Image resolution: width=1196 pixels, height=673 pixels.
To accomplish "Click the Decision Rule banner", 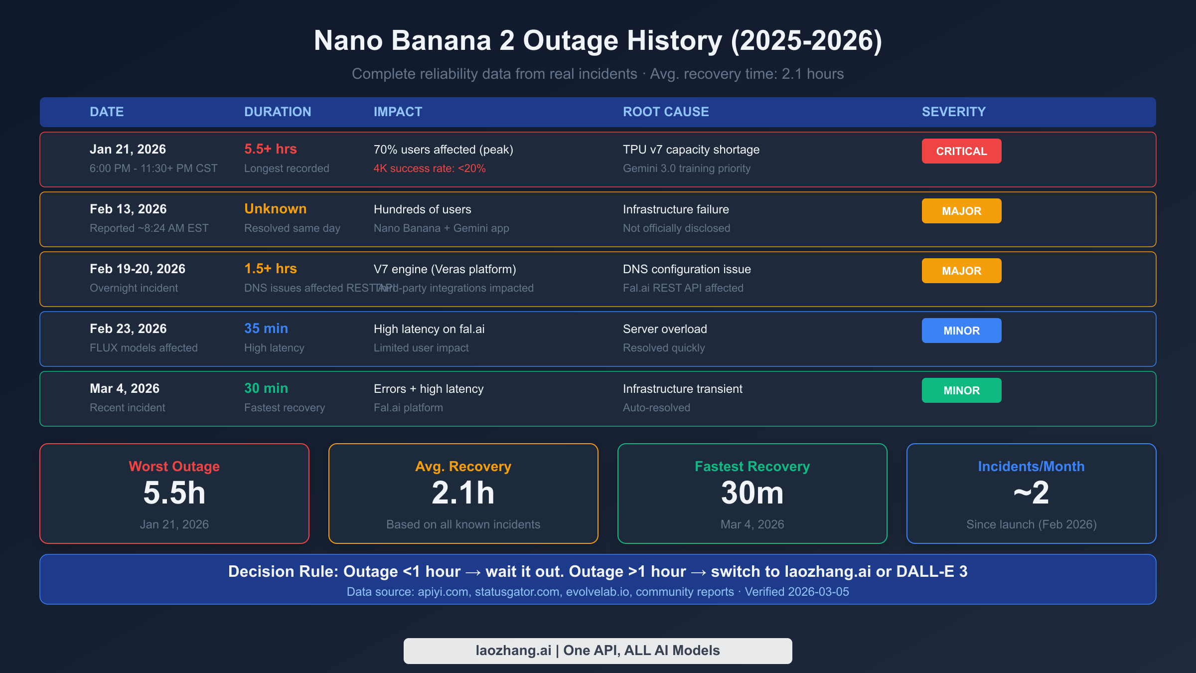I will click(598, 571).
